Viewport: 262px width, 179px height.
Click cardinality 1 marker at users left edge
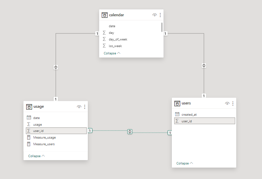(x=170, y=133)
